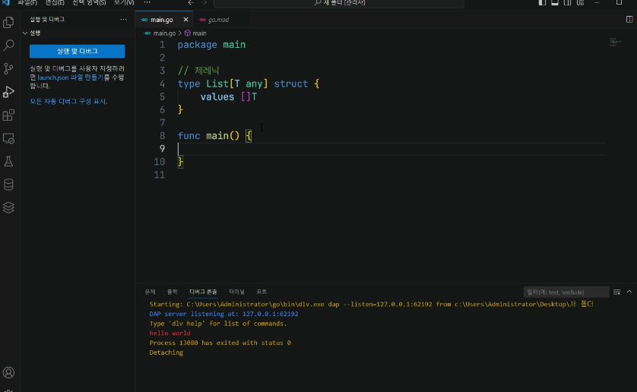This screenshot has width=637, height=392.
Task: Click the VS Code logo in the title bar
Action: (x=5, y=2)
